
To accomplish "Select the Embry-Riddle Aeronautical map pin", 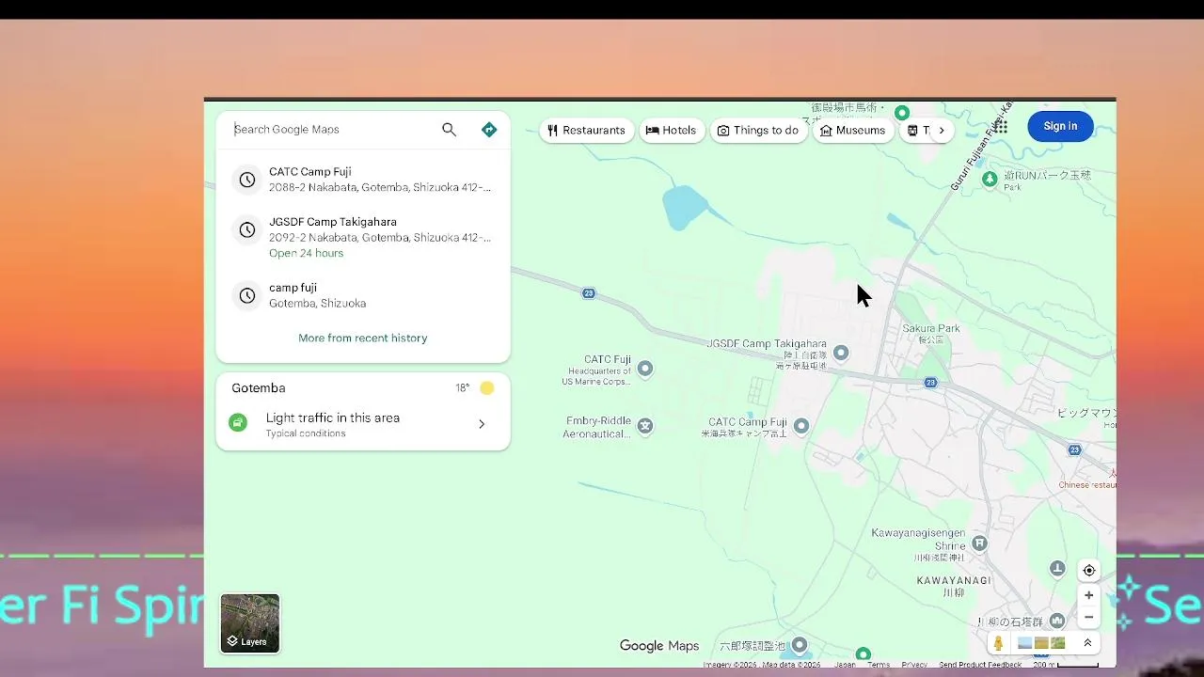I will click(645, 426).
